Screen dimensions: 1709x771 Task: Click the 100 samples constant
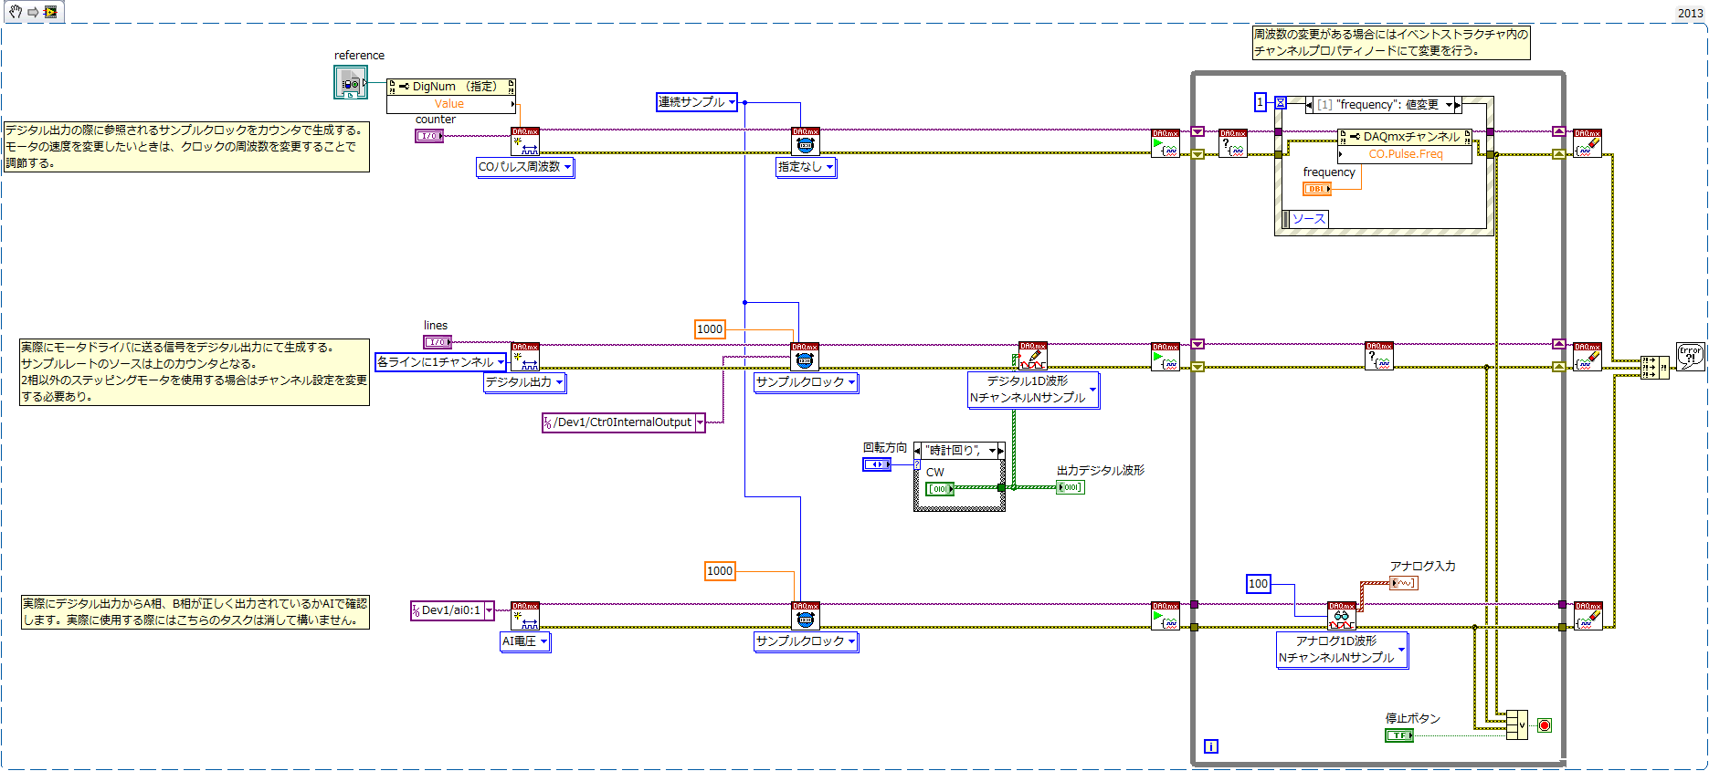point(1259,584)
